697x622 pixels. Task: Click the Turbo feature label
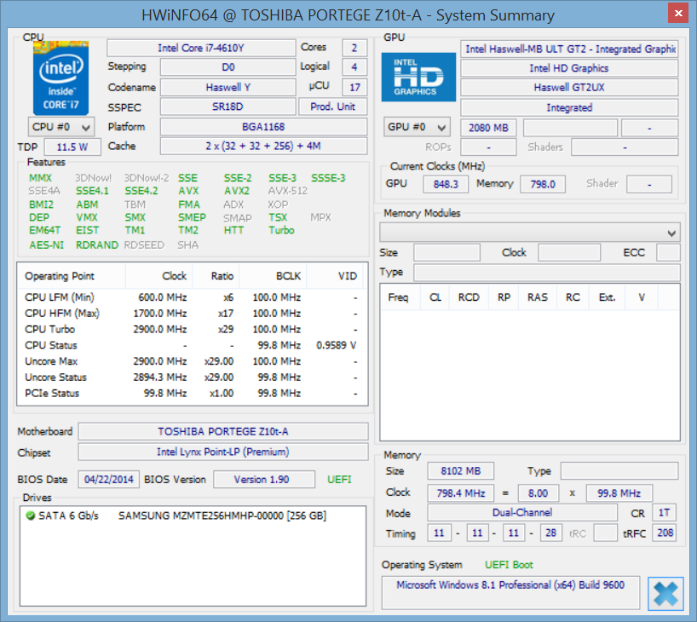click(281, 230)
